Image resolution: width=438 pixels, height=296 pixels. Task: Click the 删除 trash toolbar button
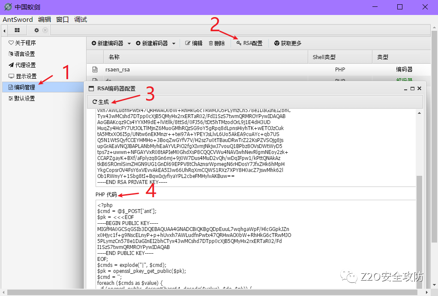[217, 43]
